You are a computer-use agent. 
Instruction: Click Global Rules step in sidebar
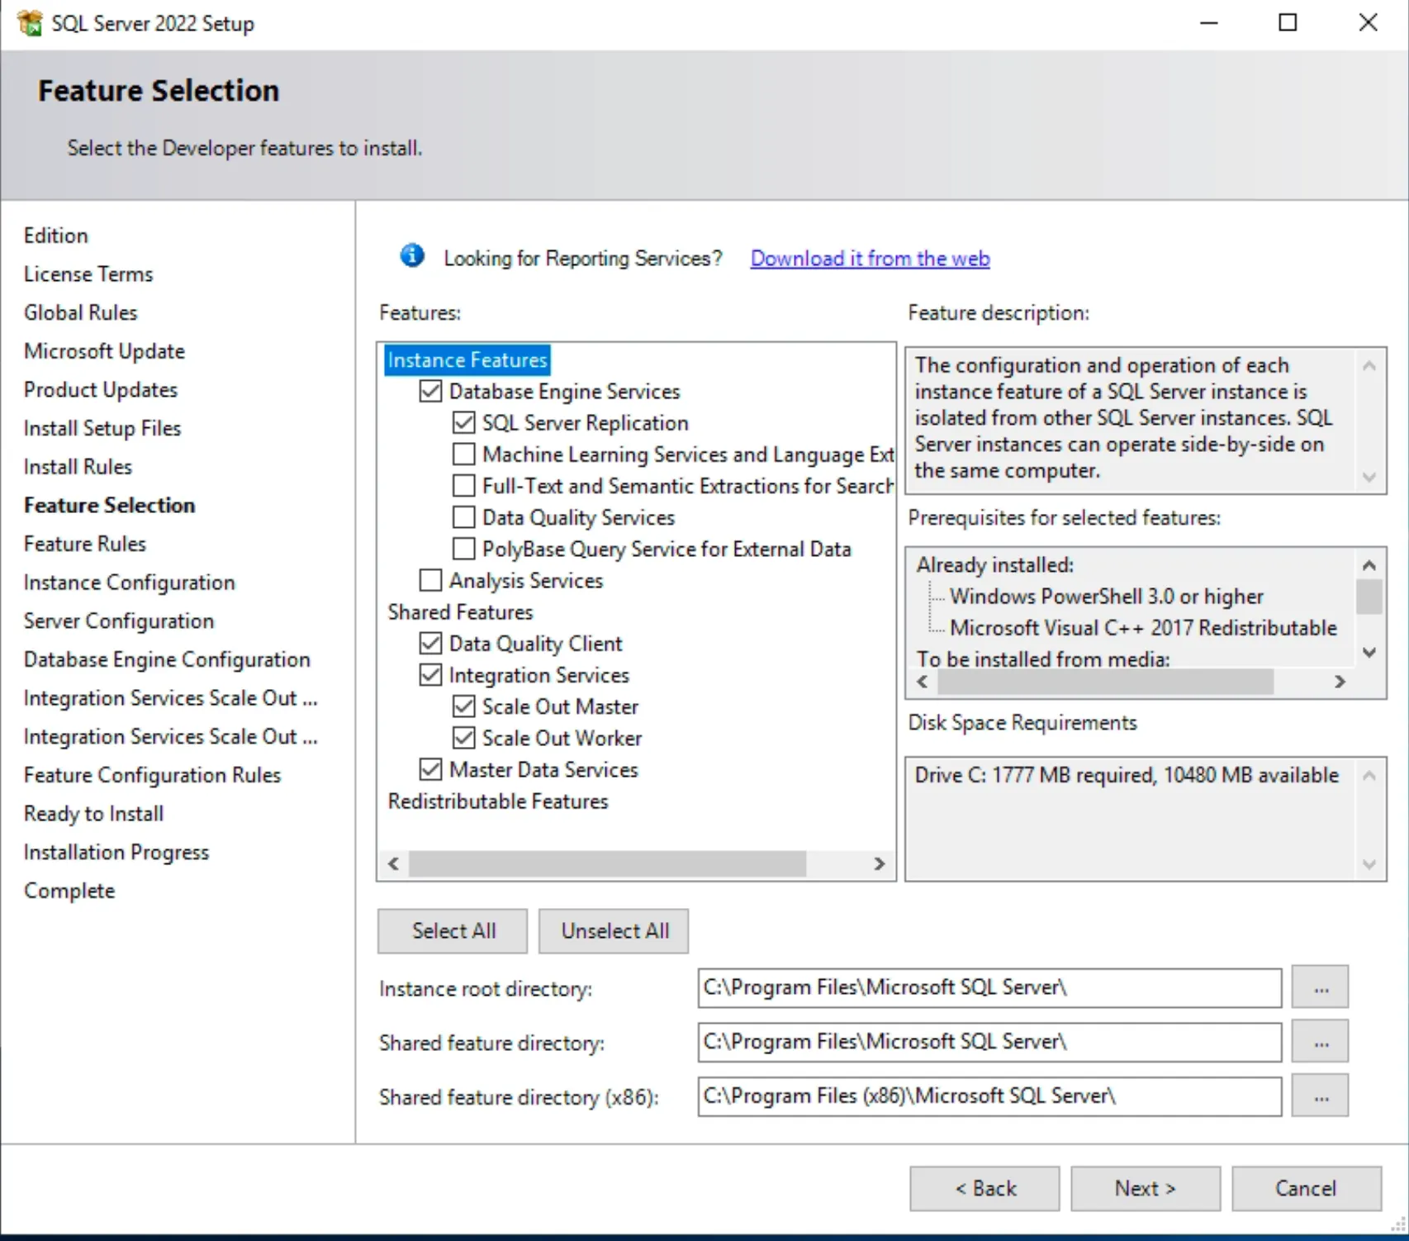81,313
